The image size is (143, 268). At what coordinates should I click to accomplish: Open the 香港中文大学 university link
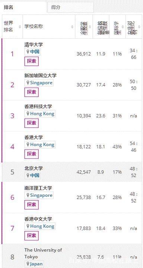tap(38, 219)
